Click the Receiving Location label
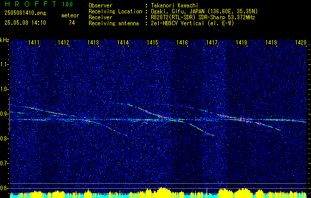This screenshot has height=198, width=311. click(115, 11)
